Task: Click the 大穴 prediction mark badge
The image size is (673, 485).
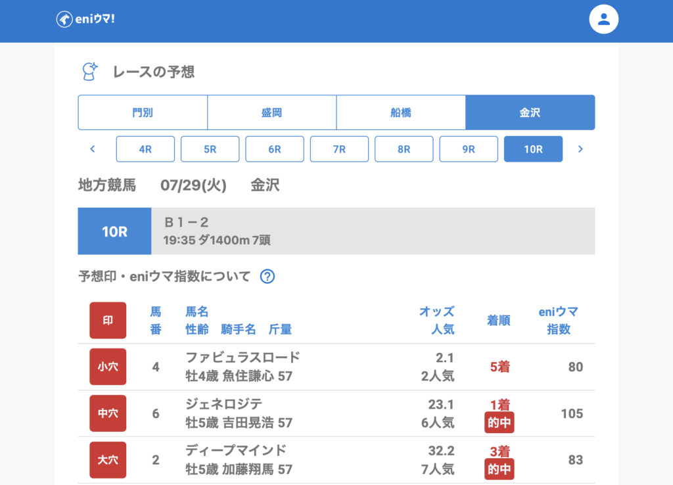Action: (108, 460)
